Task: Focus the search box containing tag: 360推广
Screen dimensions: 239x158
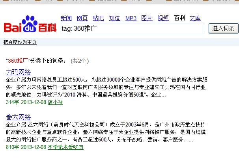Action: [x=133, y=29]
